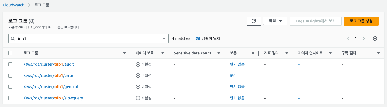
Task: Open the table preferences gear icon
Action: 375,39
